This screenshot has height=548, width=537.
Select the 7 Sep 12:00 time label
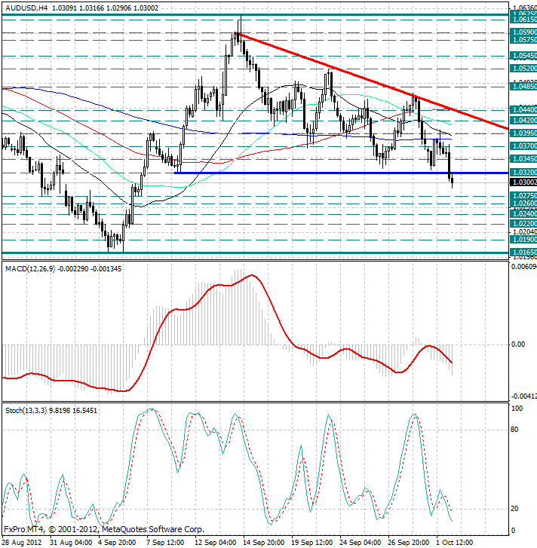click(x=165, y=543)
